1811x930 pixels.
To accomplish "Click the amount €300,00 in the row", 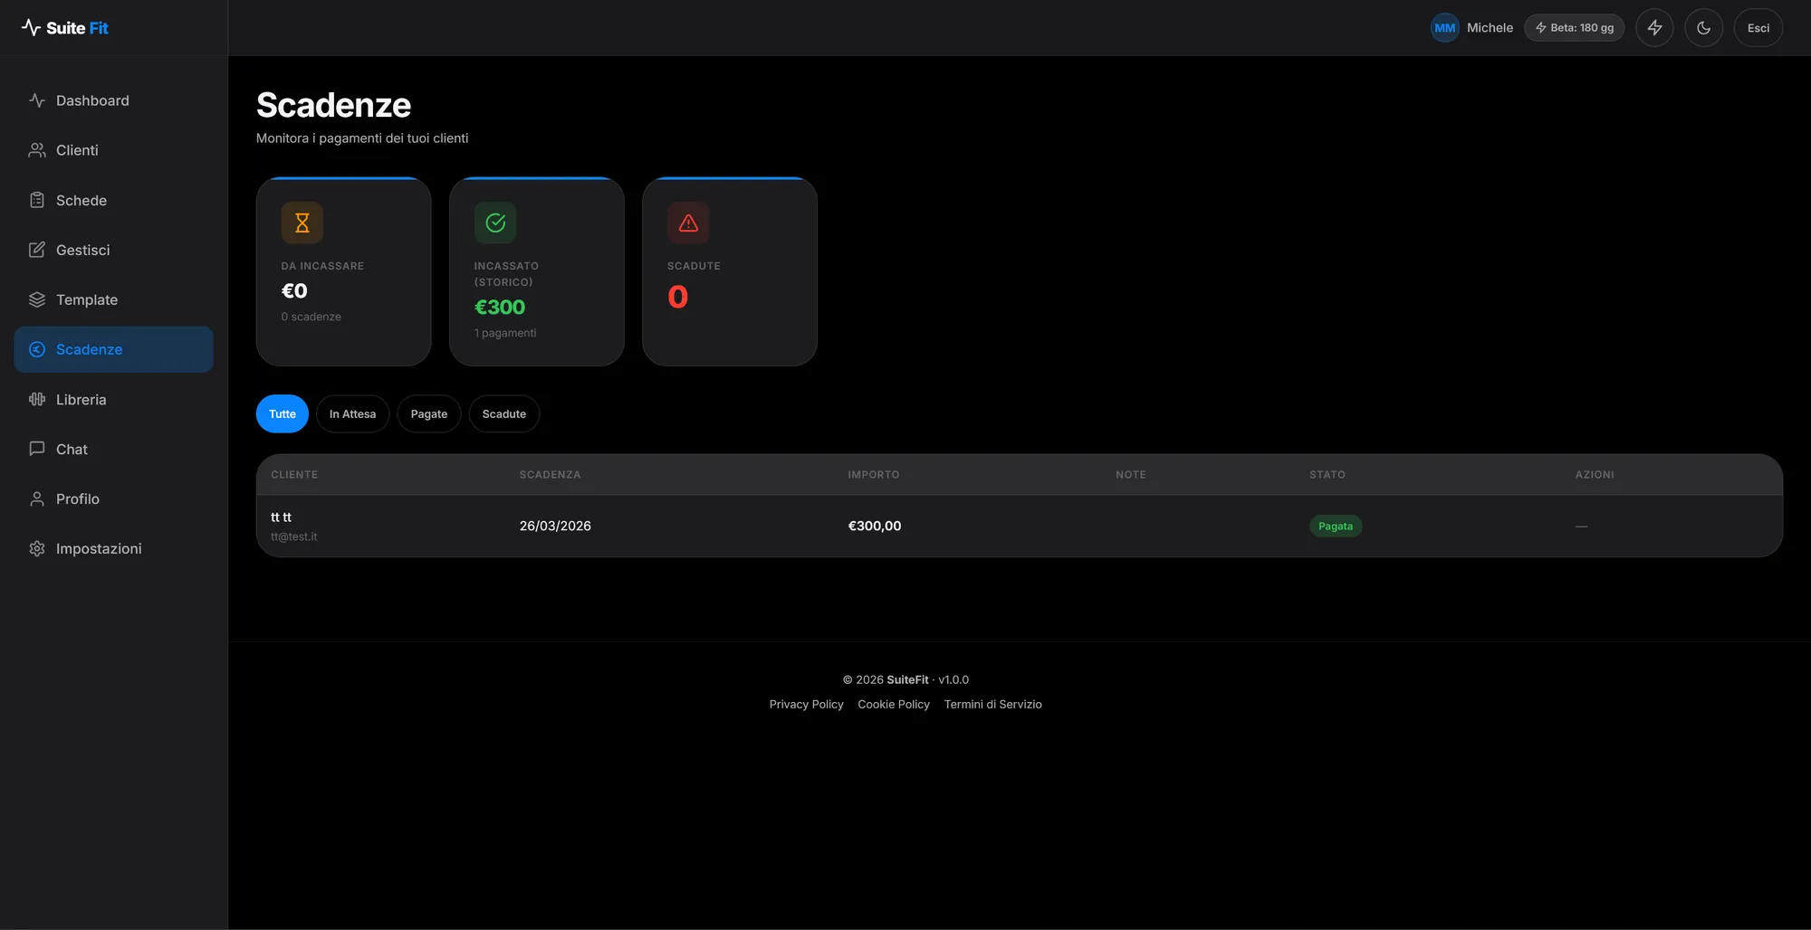I will [x=875, y=526].
